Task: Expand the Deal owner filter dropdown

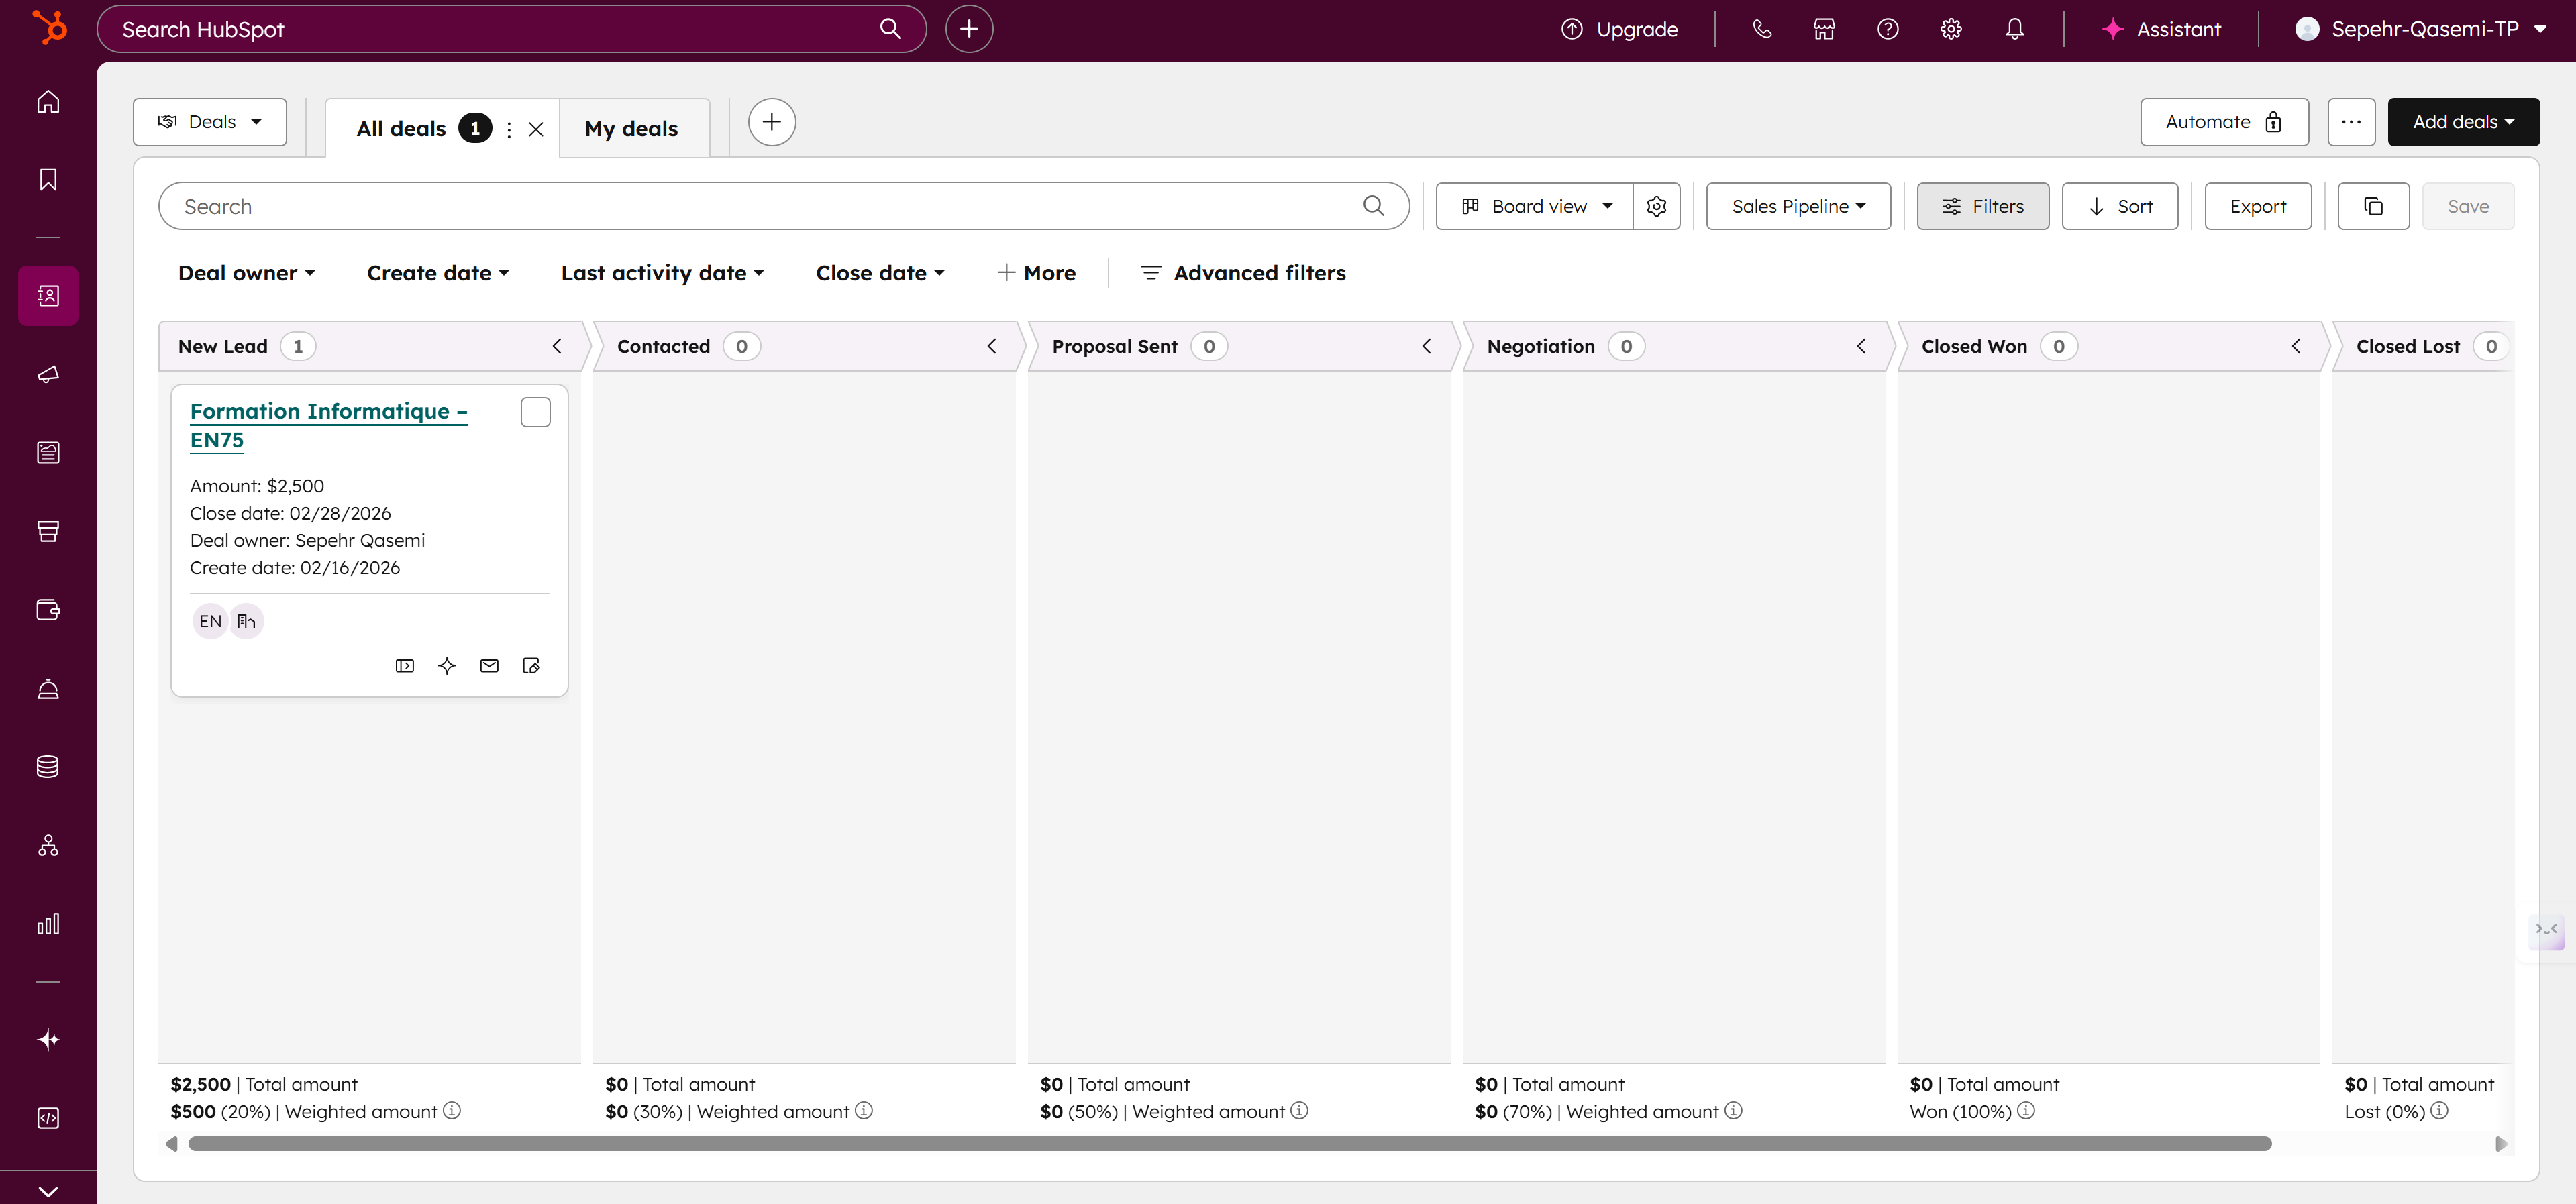Action: pos(246,272)
